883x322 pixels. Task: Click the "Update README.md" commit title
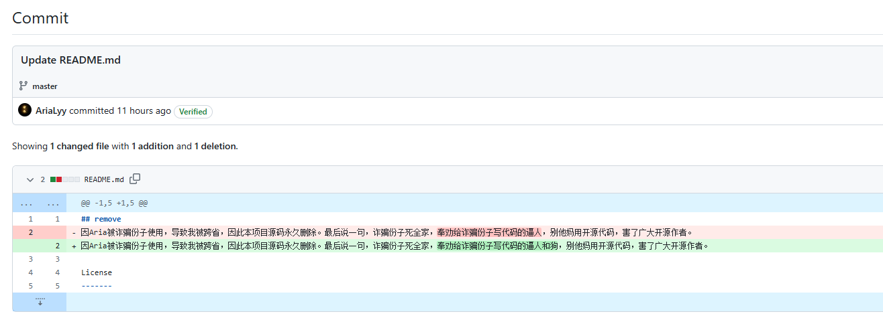click(70, 60)
